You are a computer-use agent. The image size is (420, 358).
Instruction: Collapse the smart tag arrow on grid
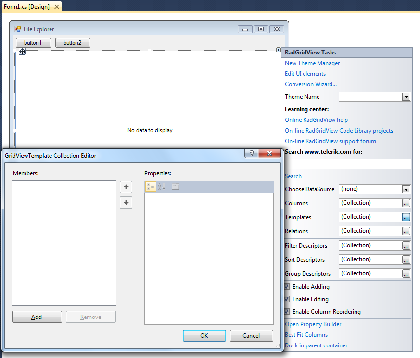pos(278,50)
